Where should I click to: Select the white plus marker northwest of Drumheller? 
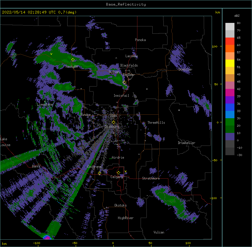point(179,110)
